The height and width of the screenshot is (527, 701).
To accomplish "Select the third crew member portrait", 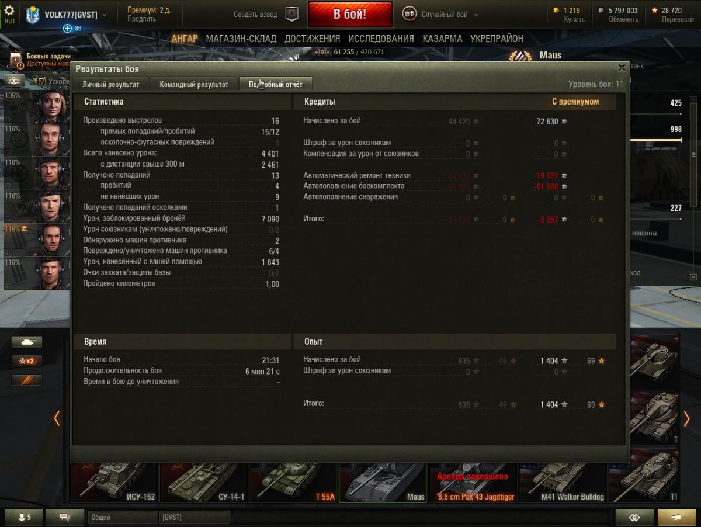I will pos(51,173).
